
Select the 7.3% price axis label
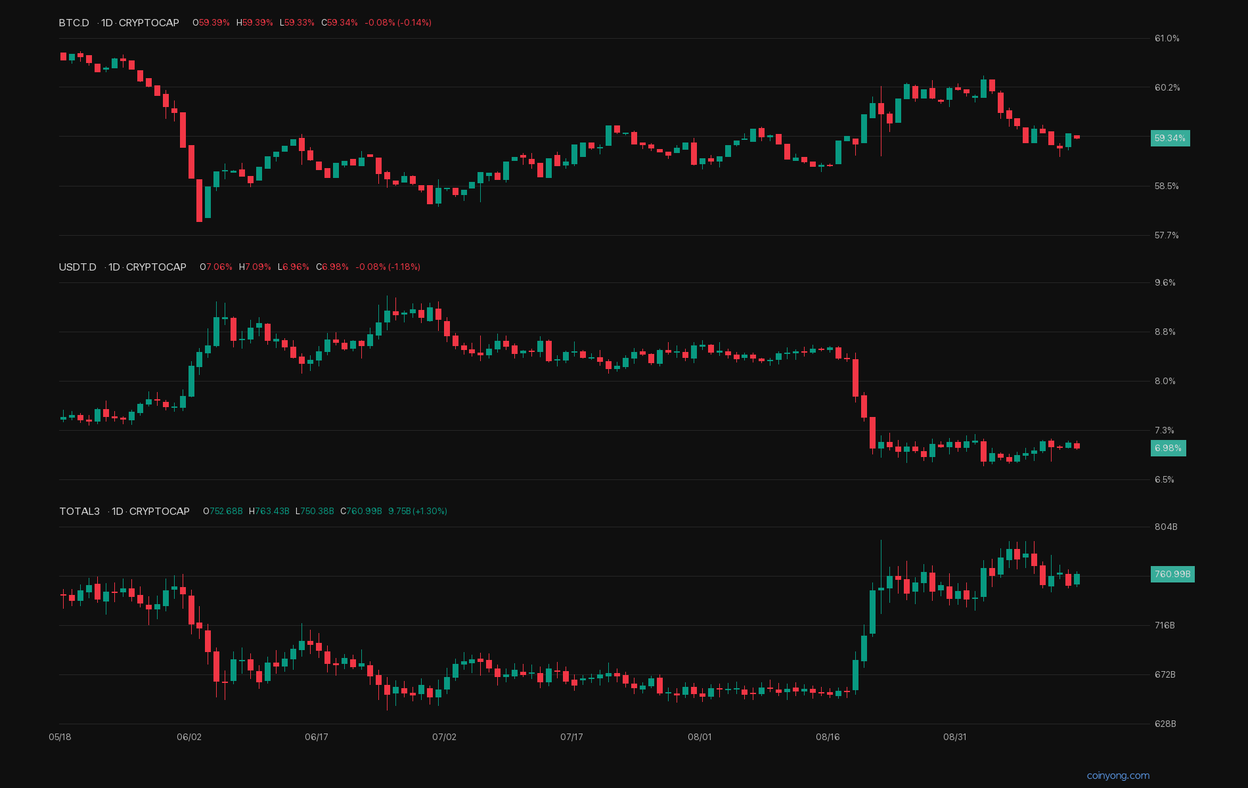(x=1165, y=431)
